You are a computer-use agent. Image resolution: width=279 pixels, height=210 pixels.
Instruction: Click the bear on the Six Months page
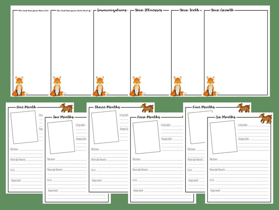(x=266, y=118)
